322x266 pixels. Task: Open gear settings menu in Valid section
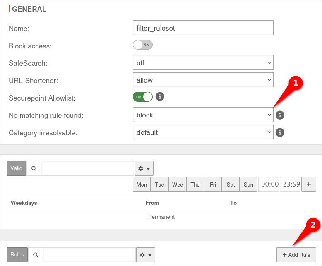point(144,168)
